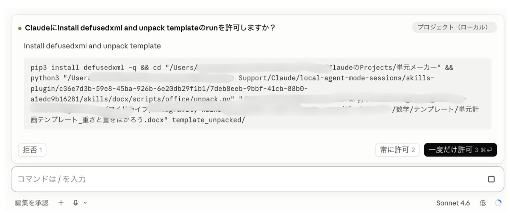Click the プロジェクト（ローカル）badge
The image size is (510, 220).
point(454,27)
